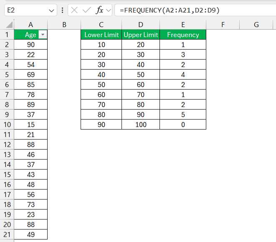This screenshot has width=276, height=242.
Task: Select cell A21 containing 49
Action: pos(30,235)
